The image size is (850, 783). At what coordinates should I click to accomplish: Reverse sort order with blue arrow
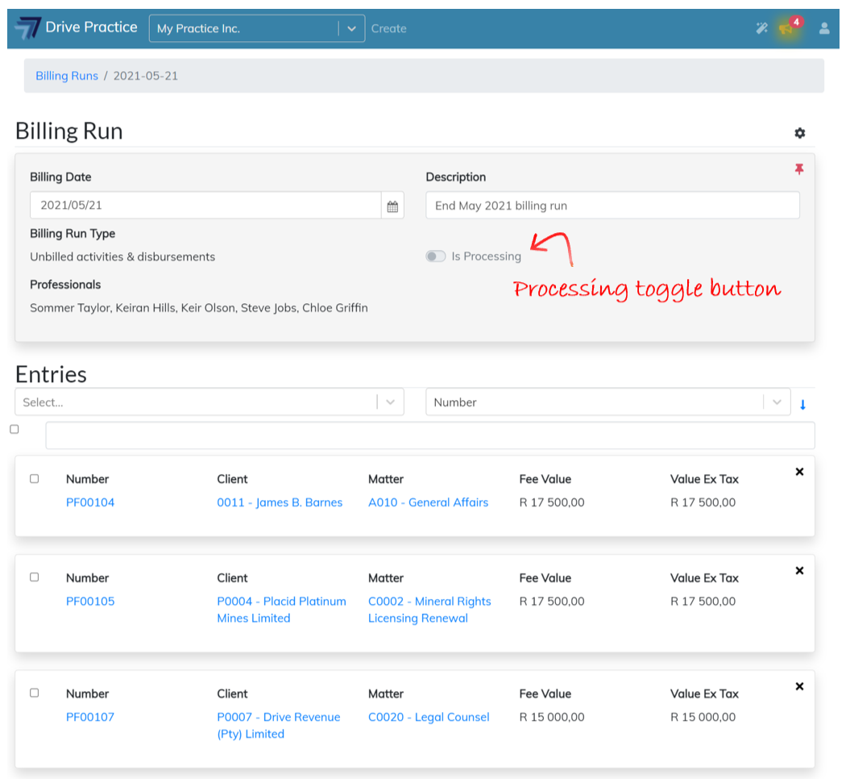[802, 405]
